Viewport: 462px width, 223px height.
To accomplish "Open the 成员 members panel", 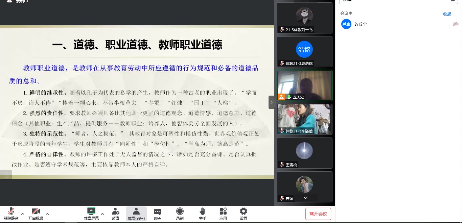I will click(x=136, y=214).
